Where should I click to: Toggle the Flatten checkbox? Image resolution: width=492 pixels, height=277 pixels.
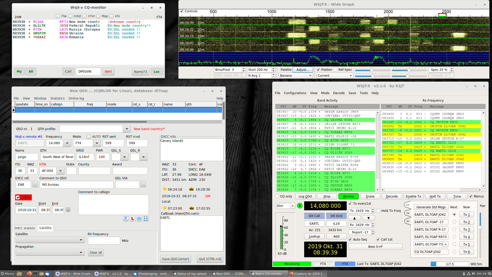pyautogui.click(x=318, y=70)
